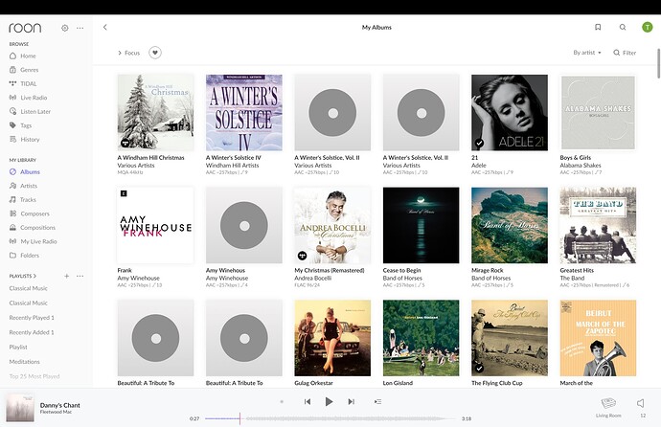
Task: Open My Live Radio in the sidebar
Action: (x=34, y=241)
